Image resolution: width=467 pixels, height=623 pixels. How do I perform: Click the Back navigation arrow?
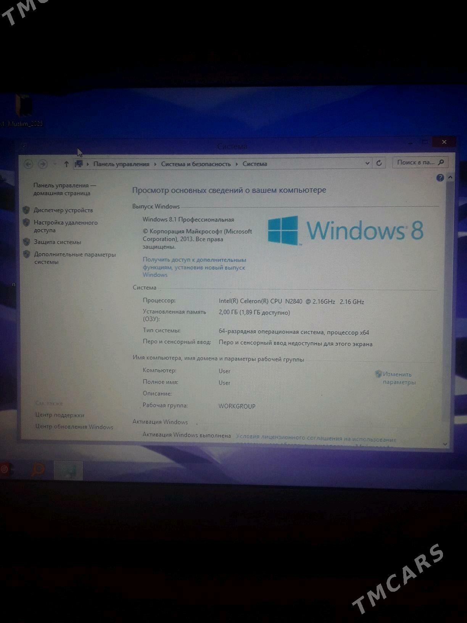click(x=29, y=164)
